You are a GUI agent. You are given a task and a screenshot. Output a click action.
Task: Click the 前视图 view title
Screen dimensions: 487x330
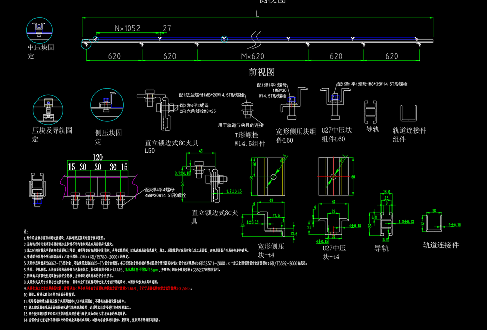pos(261,72)
